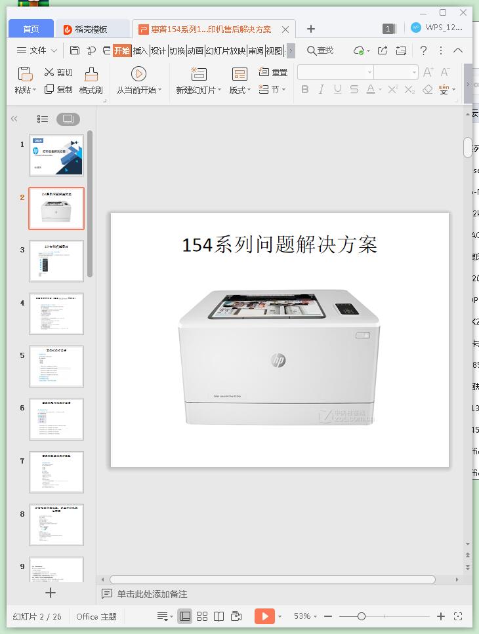Click the cloud sync icon

[x=358, y=50]
